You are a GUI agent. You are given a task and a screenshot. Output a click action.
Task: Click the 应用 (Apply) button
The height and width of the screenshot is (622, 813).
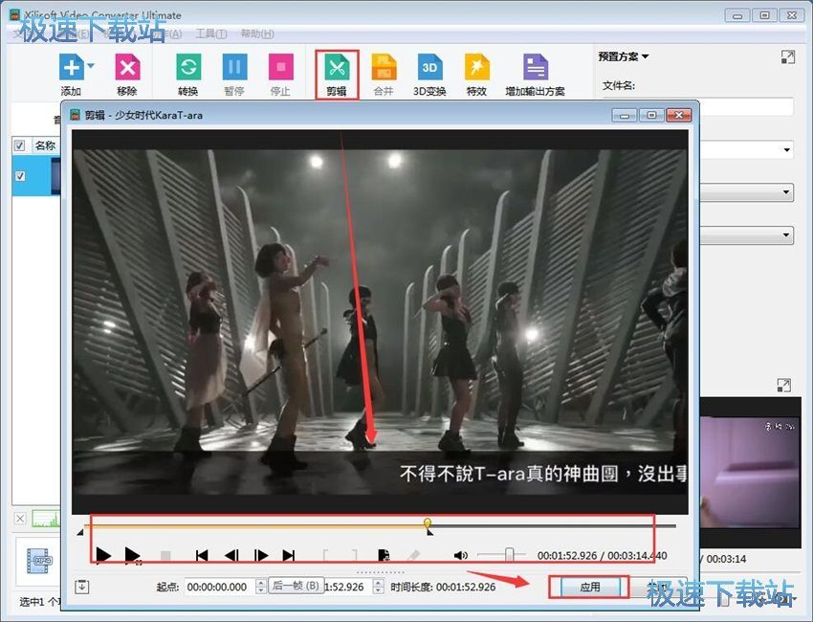[x=589, y=588]
